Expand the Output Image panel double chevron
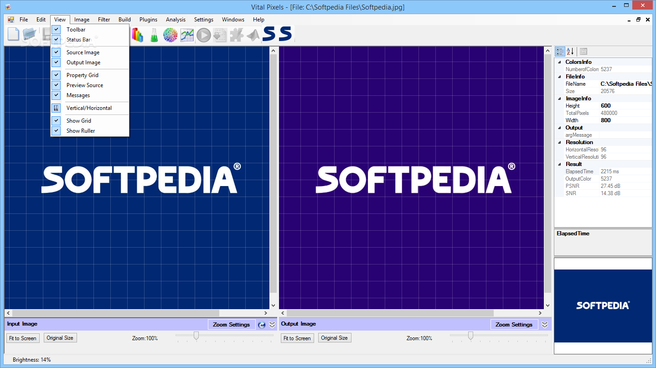The height and width of the screenshot is (368, 656). pyautogui.click(x=545, y=325)
